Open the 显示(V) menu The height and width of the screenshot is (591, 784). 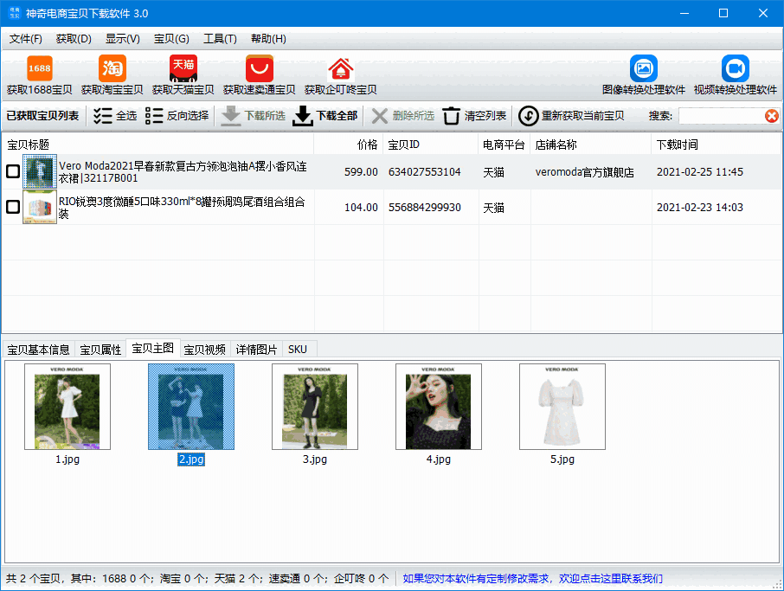pos(122,38)
